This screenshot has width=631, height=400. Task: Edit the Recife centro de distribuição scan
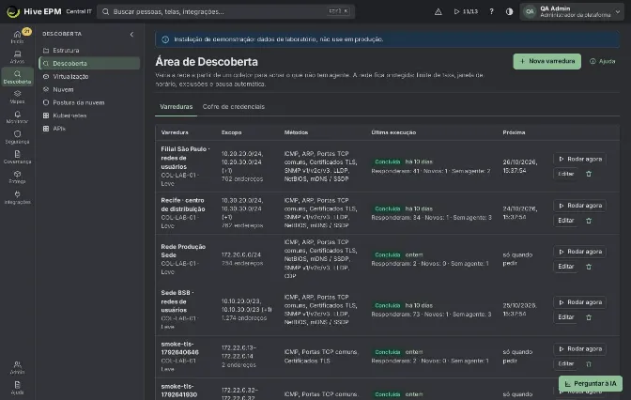(x=566, y=221)
